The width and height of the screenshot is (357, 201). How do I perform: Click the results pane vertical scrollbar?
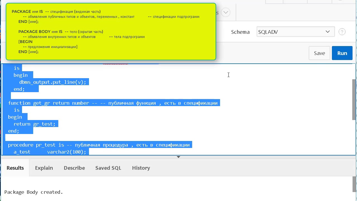click(354, 185)
